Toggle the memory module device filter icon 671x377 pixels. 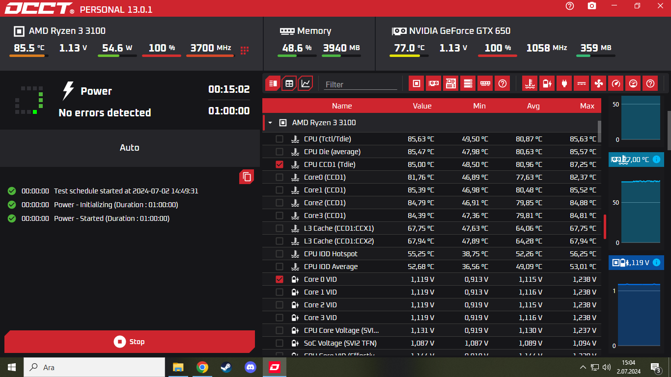pyautogui.click(x=485, y=83)
